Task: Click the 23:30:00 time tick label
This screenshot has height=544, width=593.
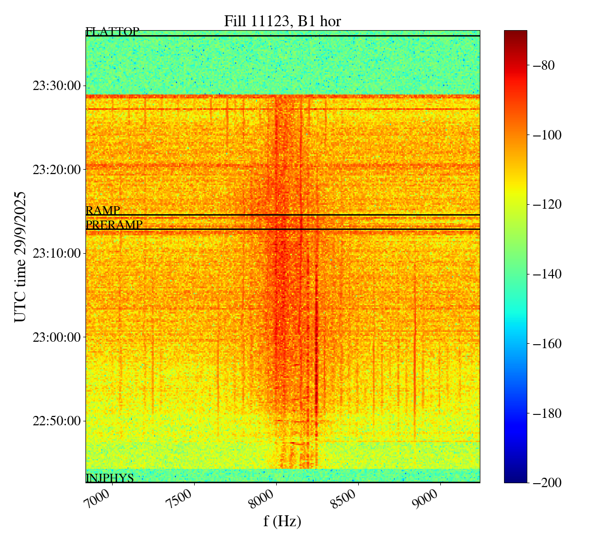Action: click(x=56, y=86)
